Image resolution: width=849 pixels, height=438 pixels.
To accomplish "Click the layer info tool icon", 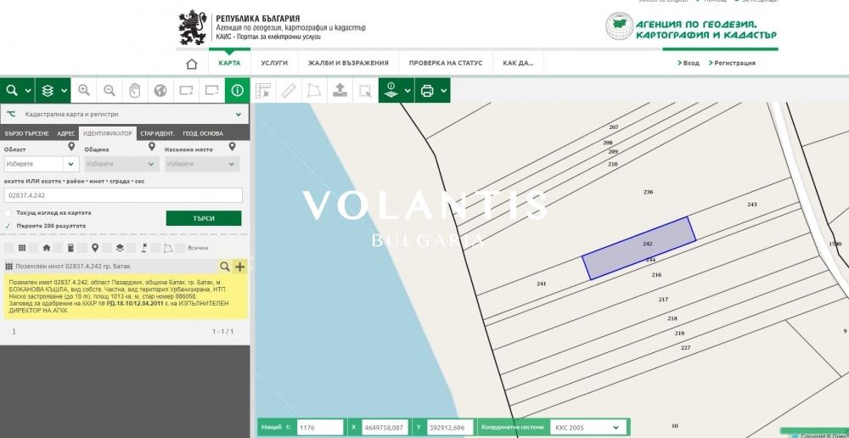I will point(391,91).
